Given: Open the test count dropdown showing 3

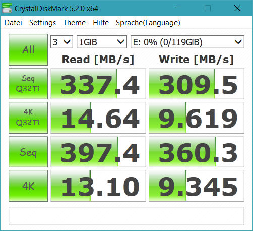Looking at the screenshot, I should [x=61, y=42].
